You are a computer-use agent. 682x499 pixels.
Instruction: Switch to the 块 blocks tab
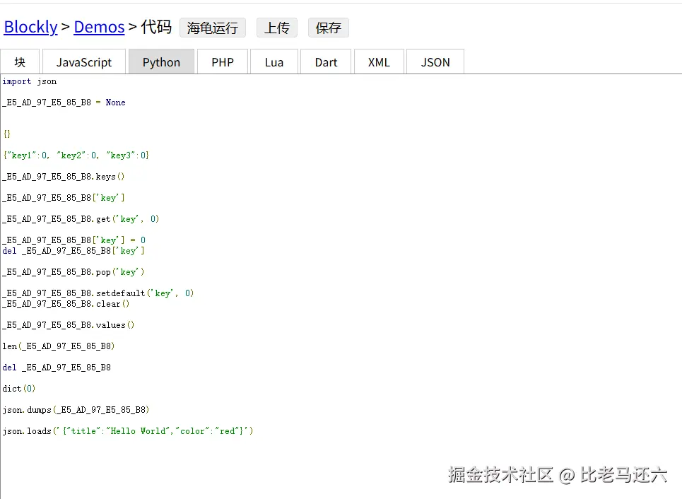click(x=20, y=62)
